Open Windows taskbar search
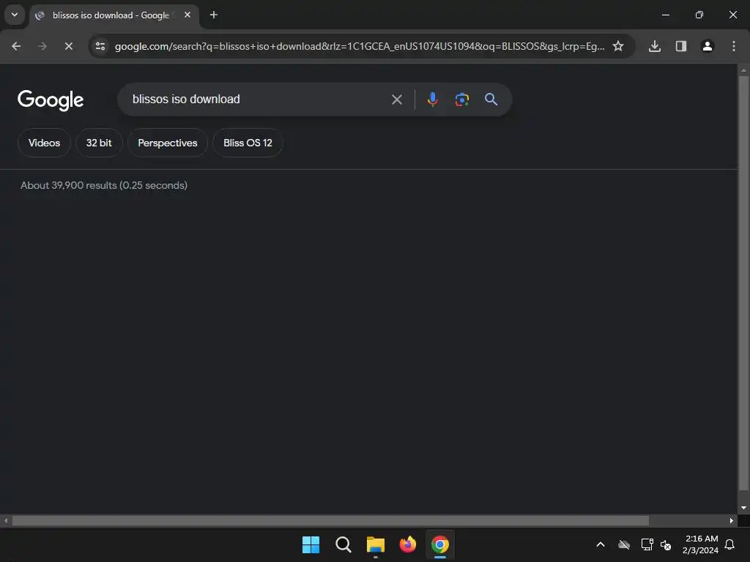750x562 pixels. [x=343, y=544]
